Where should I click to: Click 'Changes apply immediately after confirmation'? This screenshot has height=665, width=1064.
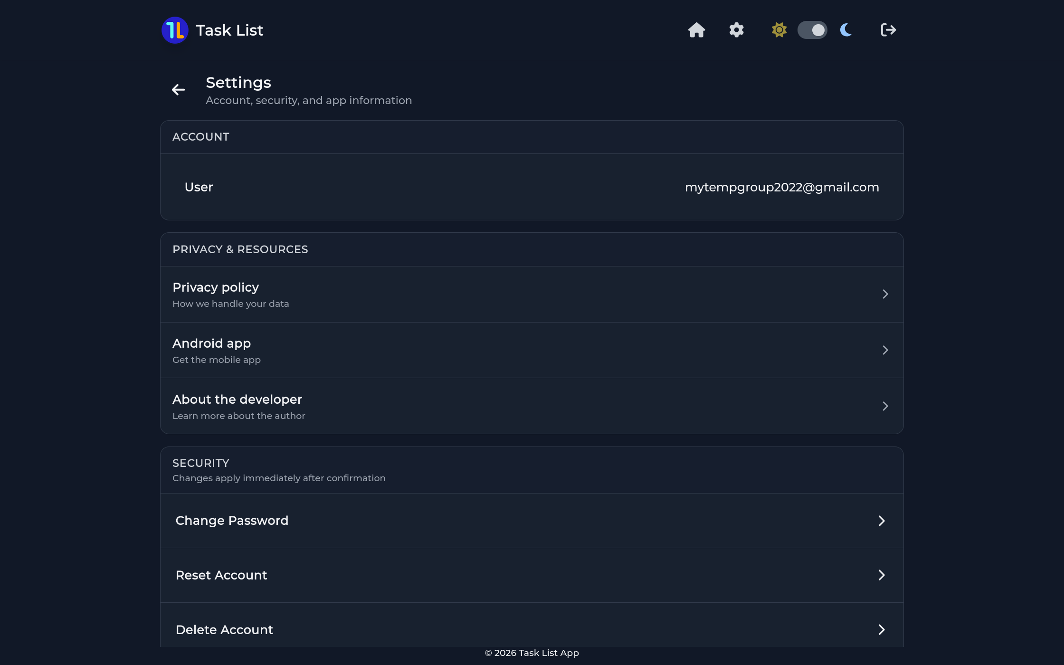coord(279,478)
